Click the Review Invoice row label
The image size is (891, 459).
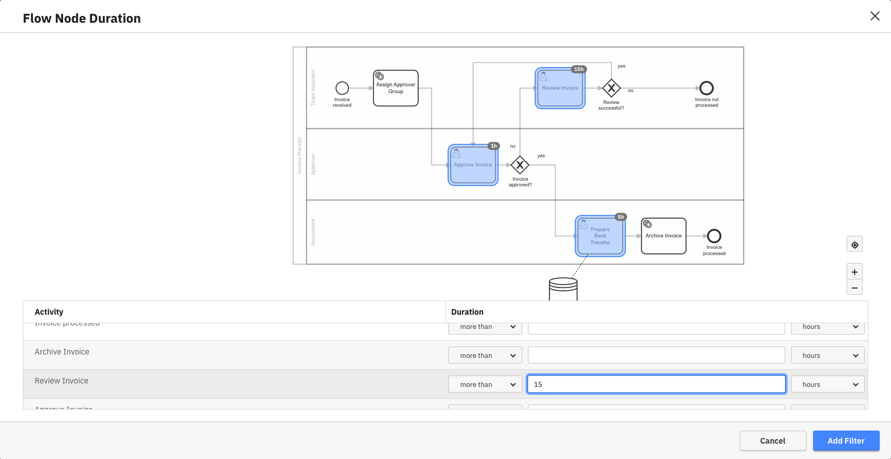[61, 381]
